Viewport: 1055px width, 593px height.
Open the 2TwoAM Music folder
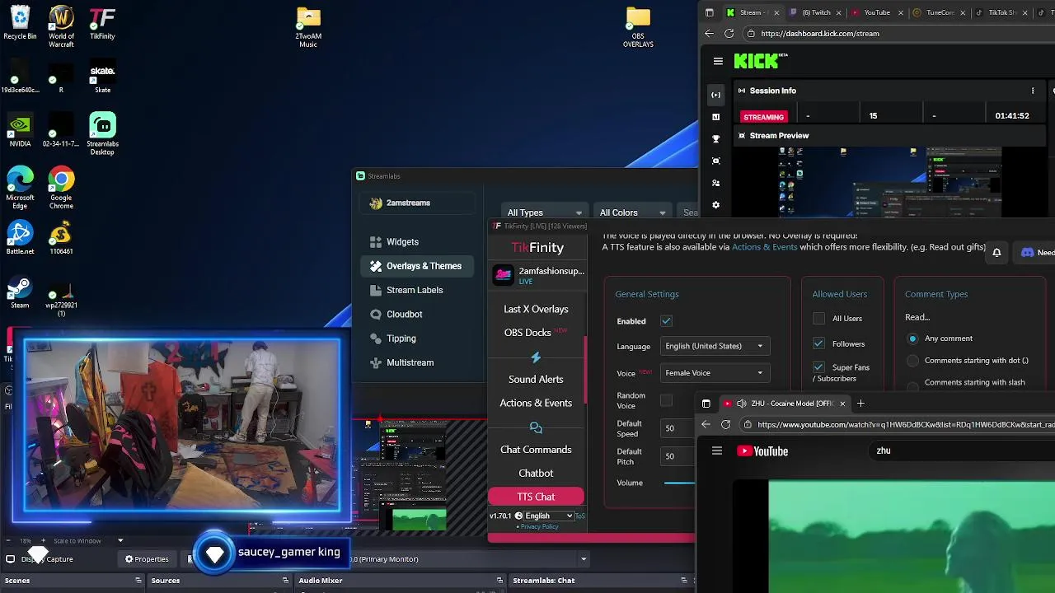pos(308,26)
